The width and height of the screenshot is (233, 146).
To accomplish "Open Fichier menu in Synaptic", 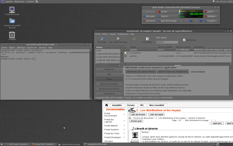I will click(98, 34).
